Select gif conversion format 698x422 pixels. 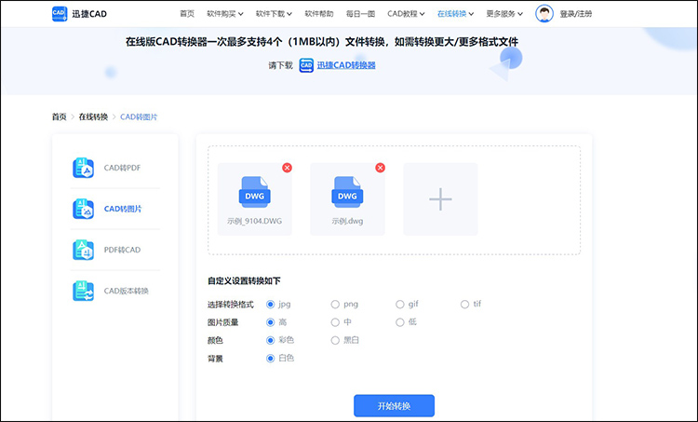click(400, 305)
